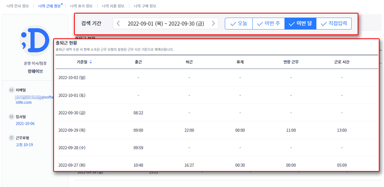The width and height of the screenshot is (384, 187).
Task: Click work hours 13:00 on 09-29
Action: 342,130
